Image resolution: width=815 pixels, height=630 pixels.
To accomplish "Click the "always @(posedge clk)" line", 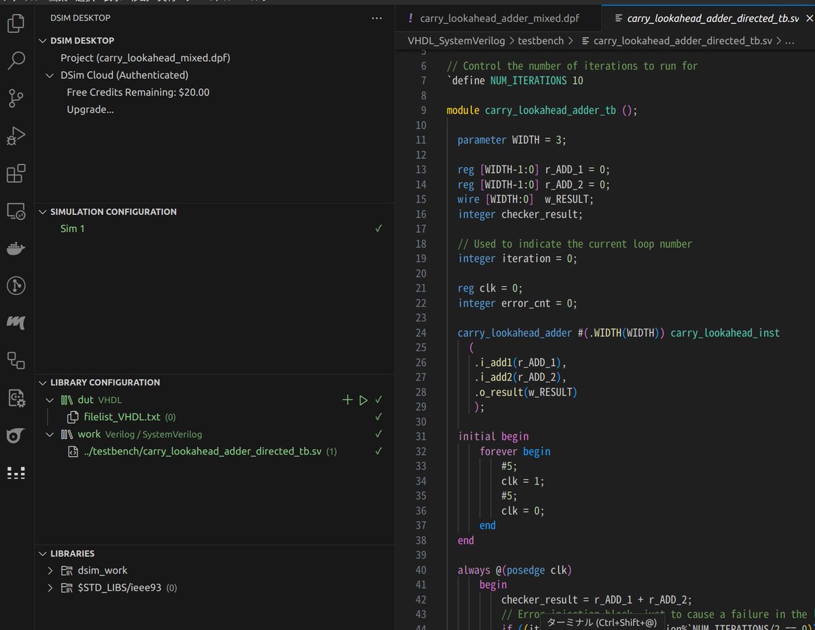I will coord(514,570).
